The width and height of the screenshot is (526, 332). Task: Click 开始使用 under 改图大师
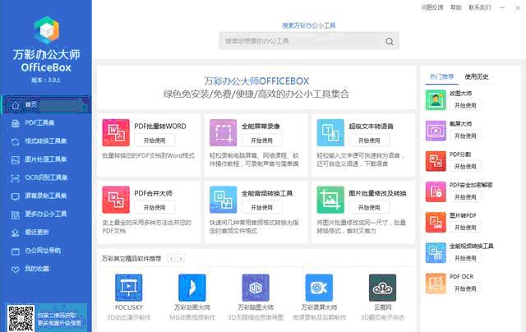click(x=465, y=105)
